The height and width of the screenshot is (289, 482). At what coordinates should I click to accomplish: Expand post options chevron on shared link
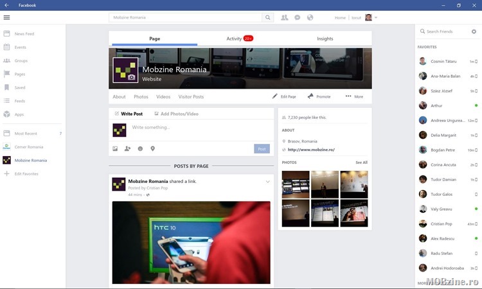pos(268,182)
